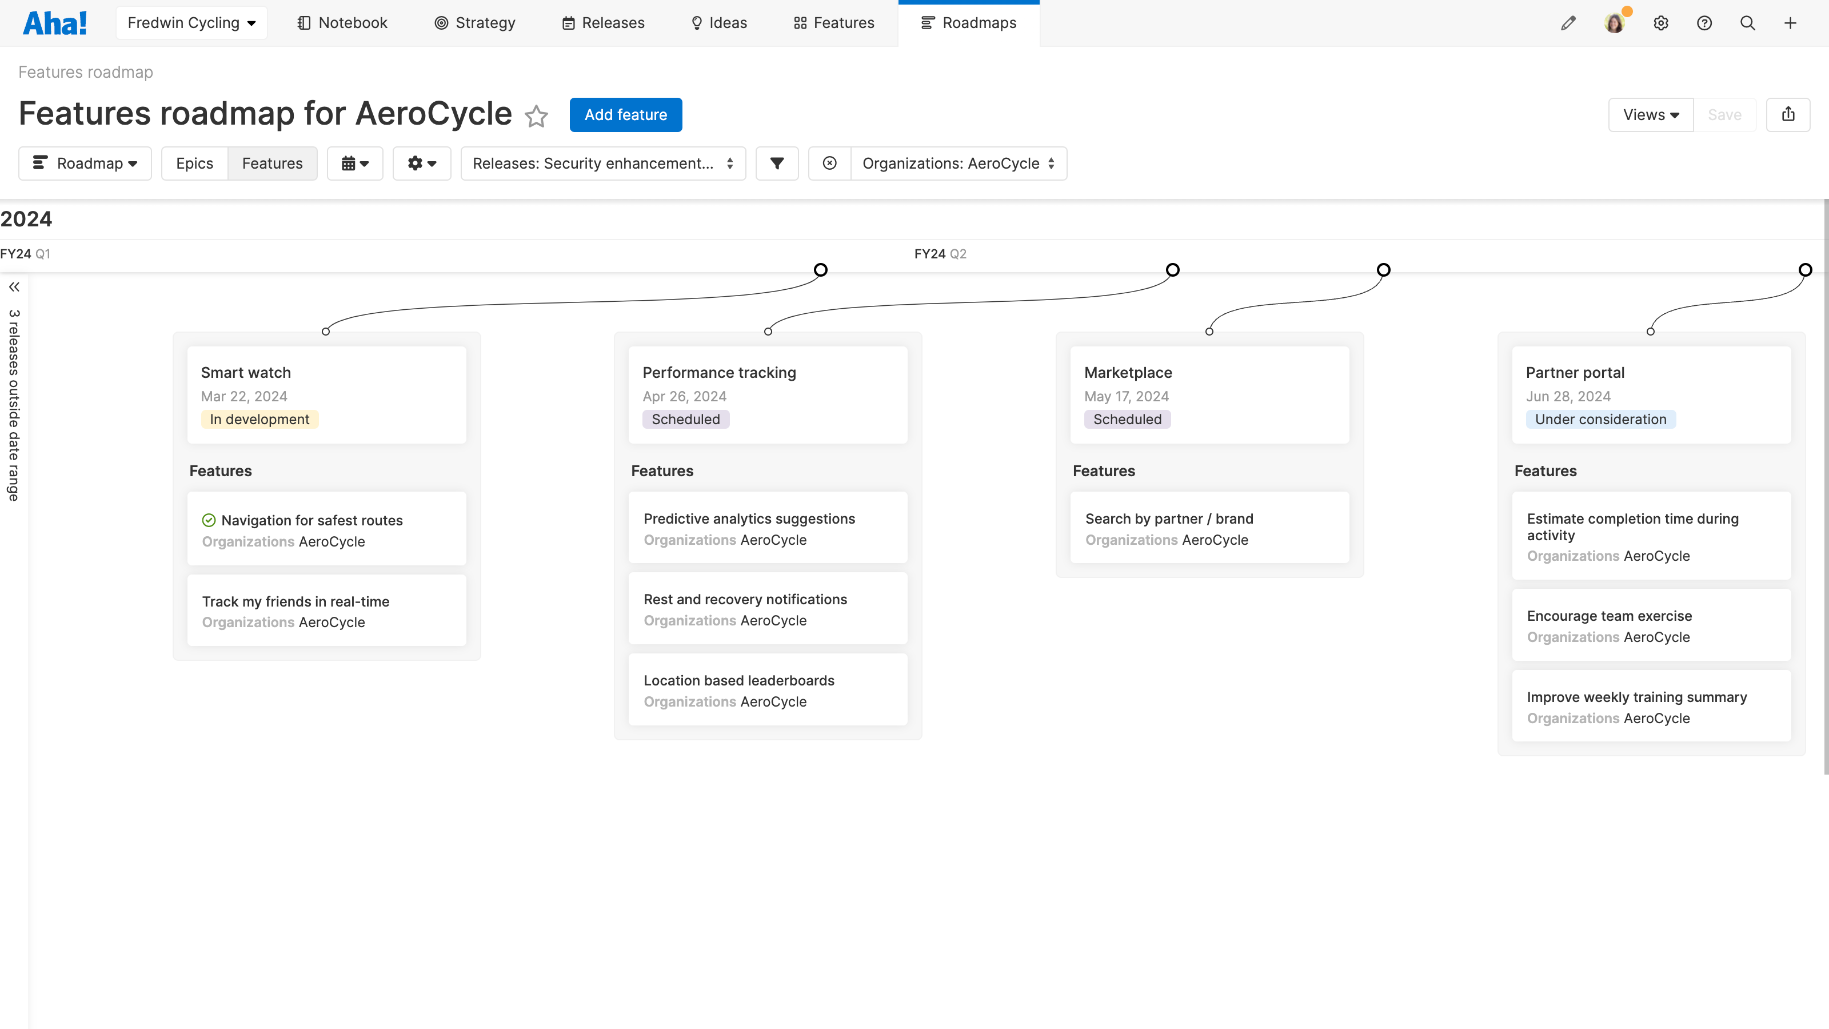Image resolution: width=1829 pixels, height=1029 pixels.
Task: Collapse the releases outside date range sidebar
Action: pos(14,287)
